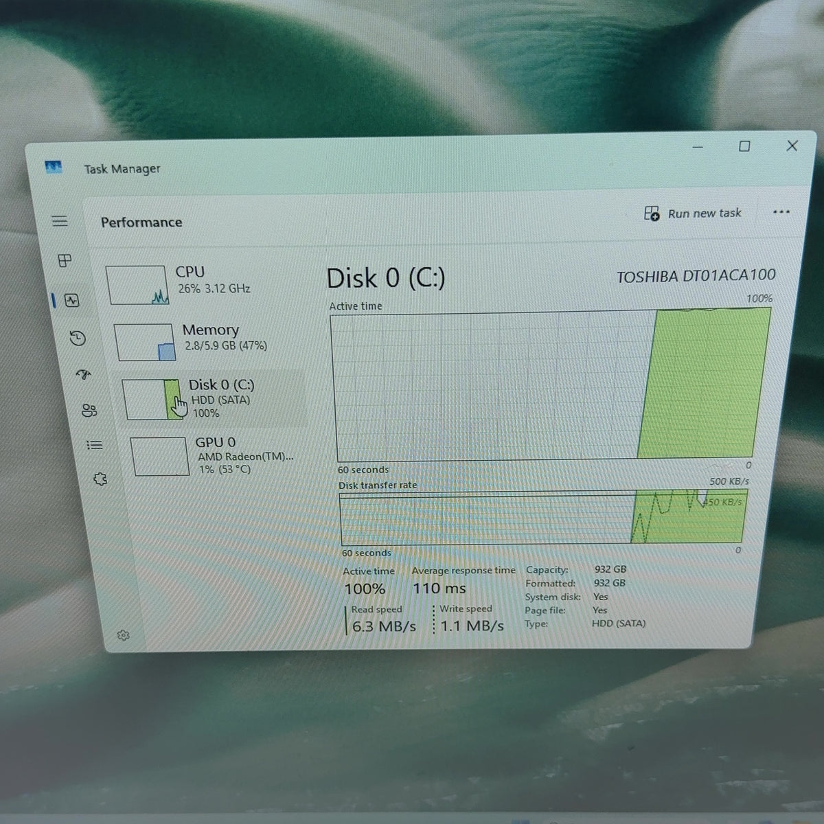Image resolution: width=824 pixels, height=824 pixels.
Task: Click the HDD (SATA) Type value
Action: 619,623
